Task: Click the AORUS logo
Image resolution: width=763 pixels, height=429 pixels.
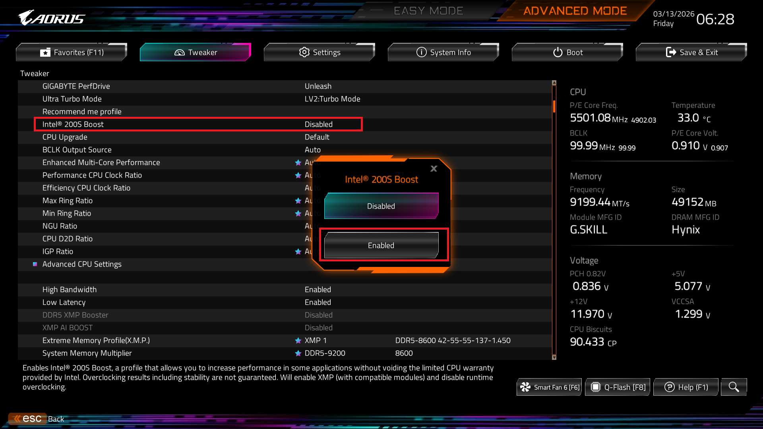Action: click(x=52, y=18)
